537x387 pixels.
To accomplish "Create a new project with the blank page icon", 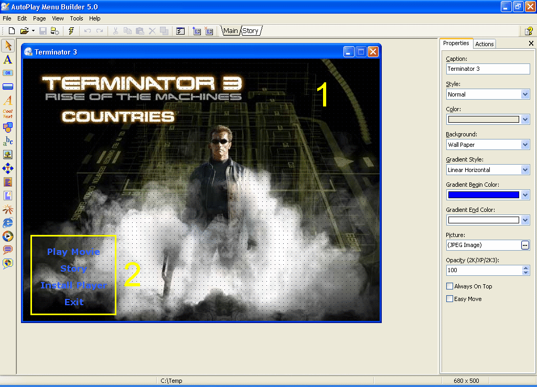I will (x=12, y=31).
